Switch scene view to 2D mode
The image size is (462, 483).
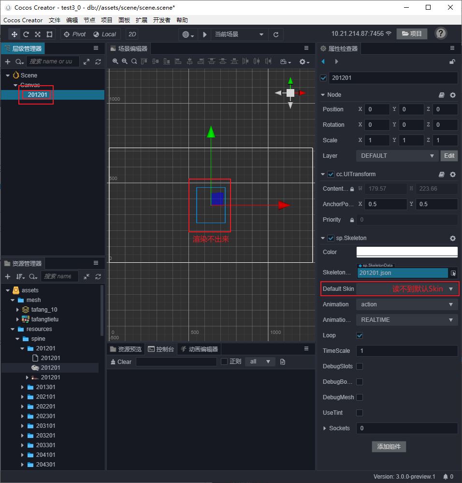(132, 34)
